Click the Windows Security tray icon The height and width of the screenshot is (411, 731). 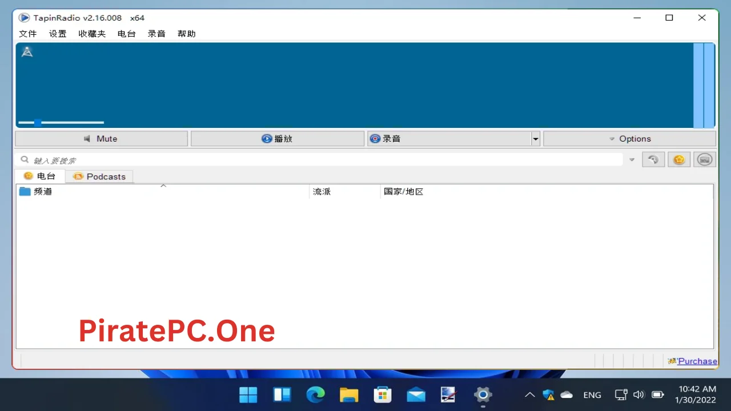tap(548, 394)
